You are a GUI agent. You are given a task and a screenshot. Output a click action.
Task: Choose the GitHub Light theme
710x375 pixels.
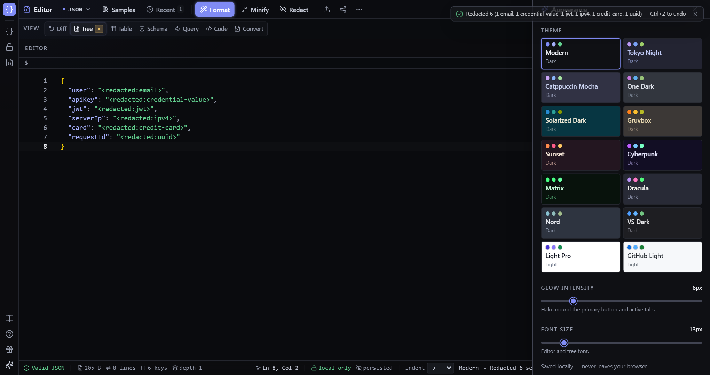[662, 257]
